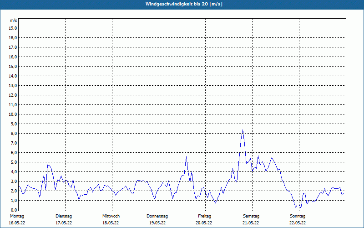Click the 18,0 y-axis label
This screenshot has width=364, height=228.
pyautogui.click(x=13, y=38)
